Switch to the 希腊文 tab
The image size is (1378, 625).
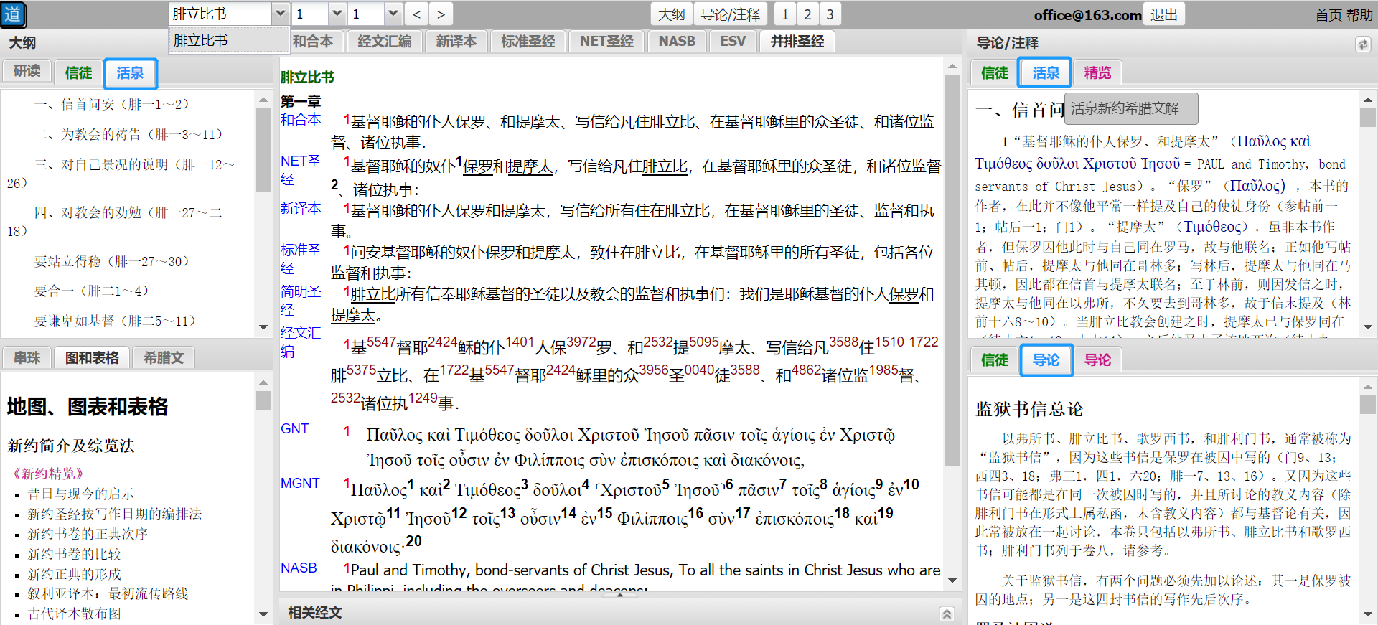point(164,357)
